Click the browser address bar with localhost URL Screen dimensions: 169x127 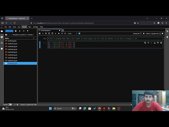click(x=82, y=23)
